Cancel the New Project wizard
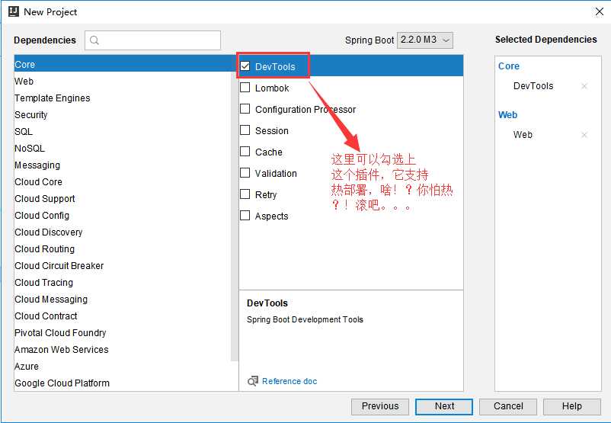This screenshot has width=611, height=423. point(508,406)
